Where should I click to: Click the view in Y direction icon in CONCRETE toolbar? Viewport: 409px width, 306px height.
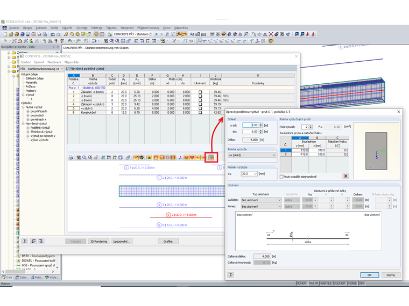109,158
